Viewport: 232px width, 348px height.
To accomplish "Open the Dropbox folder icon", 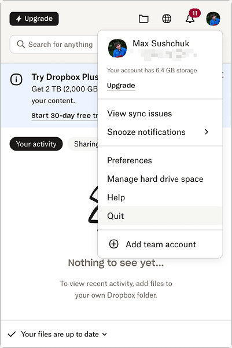I will point(143,19).
